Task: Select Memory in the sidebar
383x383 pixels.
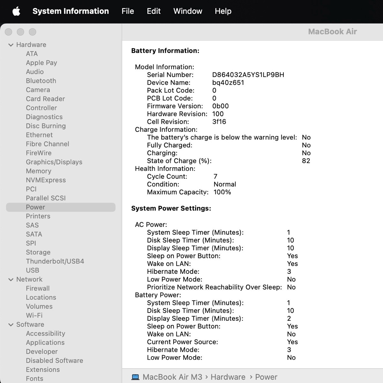Action: (39, 171)
